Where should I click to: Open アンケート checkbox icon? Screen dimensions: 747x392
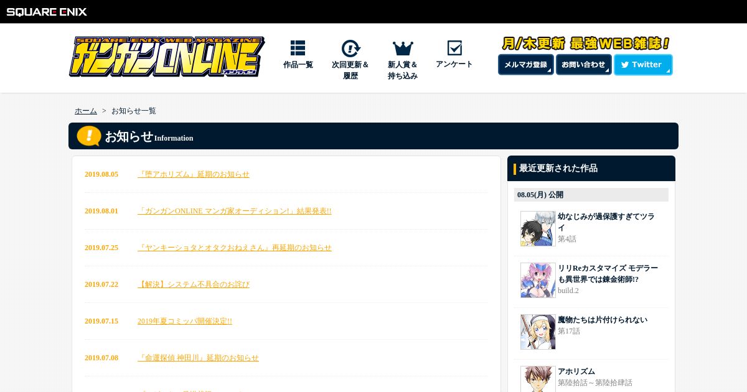454,48
